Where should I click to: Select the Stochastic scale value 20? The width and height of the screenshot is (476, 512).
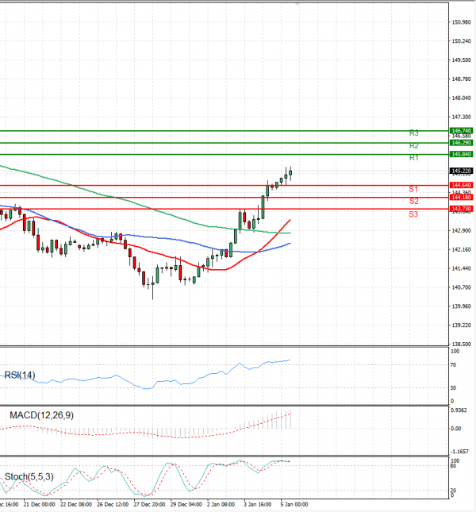pos(453,491)
